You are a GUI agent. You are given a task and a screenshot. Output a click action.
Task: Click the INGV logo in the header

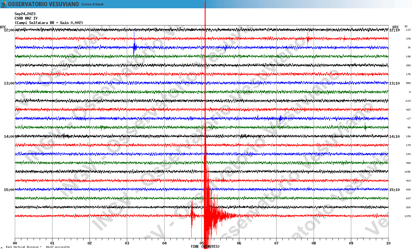[4, 4]
